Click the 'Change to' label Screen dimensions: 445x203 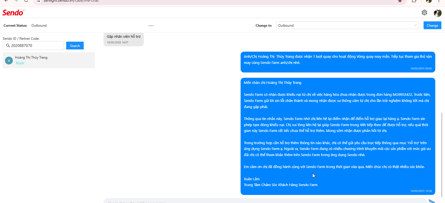pos(263,26)
